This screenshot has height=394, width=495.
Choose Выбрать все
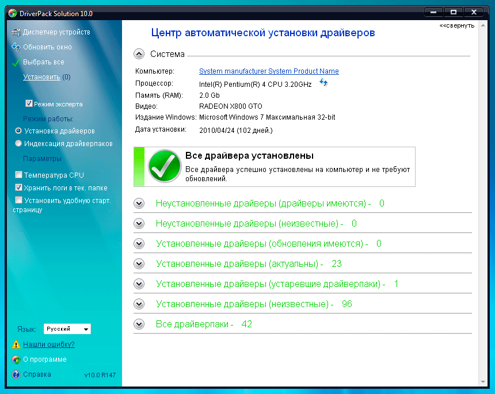pyautogui.click(x=44, y=62)
